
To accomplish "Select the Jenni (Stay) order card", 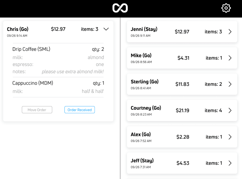I will tap(182, 32).
